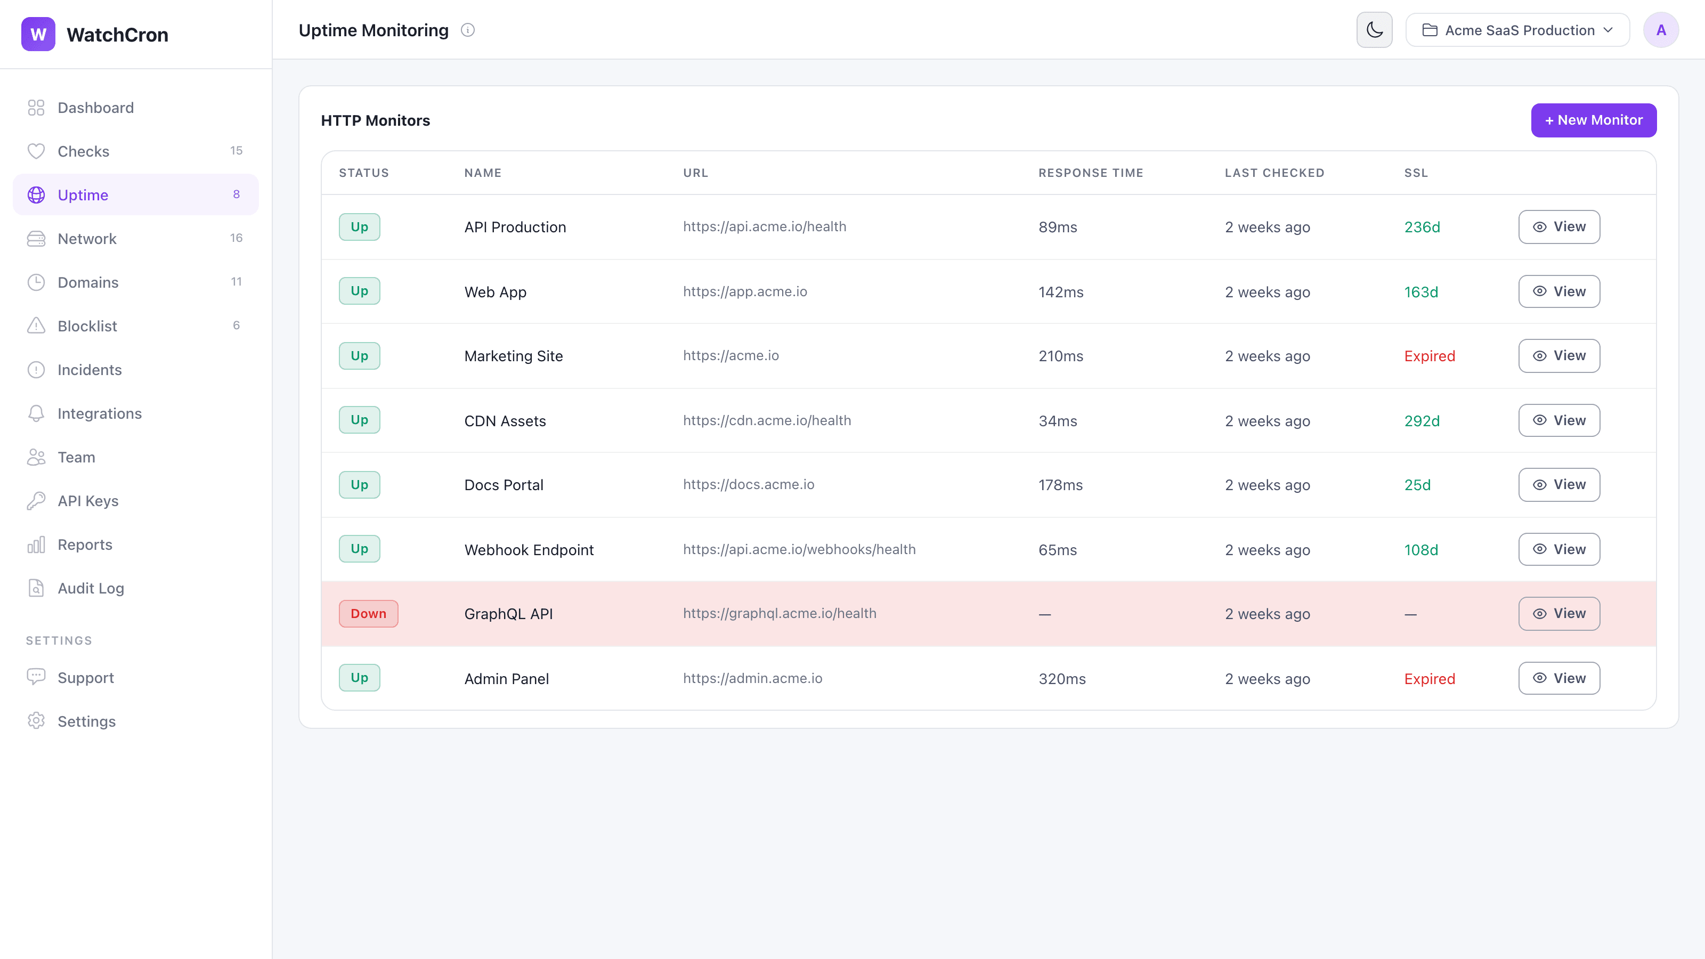View the GraphQL API monitor

click(1558, 614)
